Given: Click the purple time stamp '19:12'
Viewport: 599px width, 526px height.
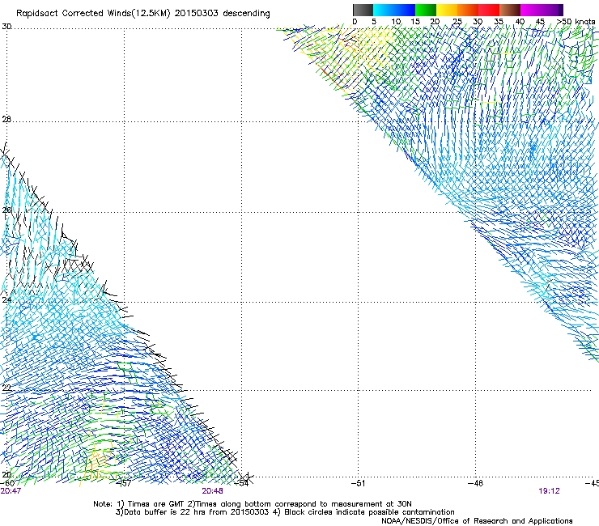Looking at the screenshot, I should (549, 491).
